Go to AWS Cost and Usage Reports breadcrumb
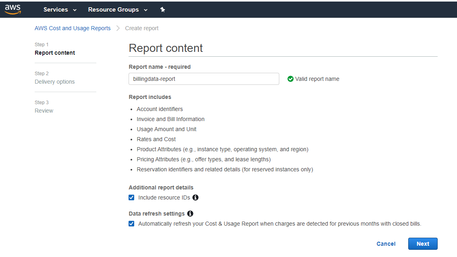Screen dimensions: 457x257 tap(73, 28)
